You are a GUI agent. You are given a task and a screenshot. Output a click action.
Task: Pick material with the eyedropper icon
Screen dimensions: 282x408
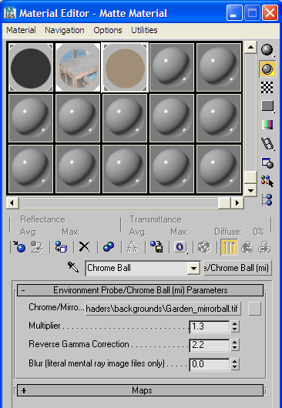73,267
